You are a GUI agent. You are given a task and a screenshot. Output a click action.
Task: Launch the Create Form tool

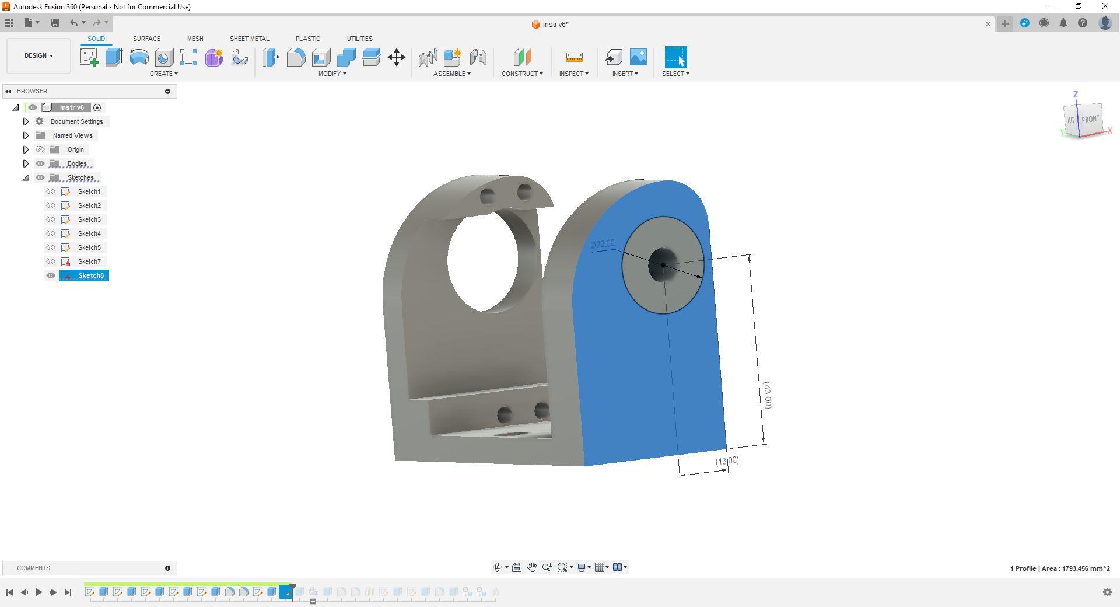[x=214, y=57]
